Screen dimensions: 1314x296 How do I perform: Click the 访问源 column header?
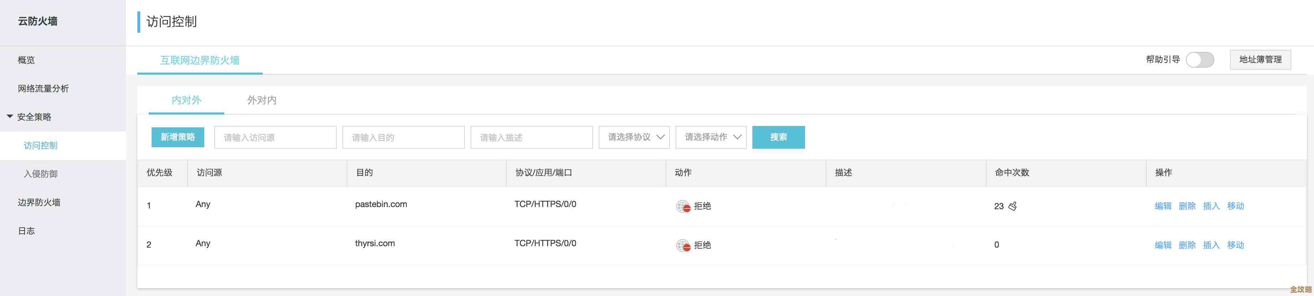tap(209, 173)
